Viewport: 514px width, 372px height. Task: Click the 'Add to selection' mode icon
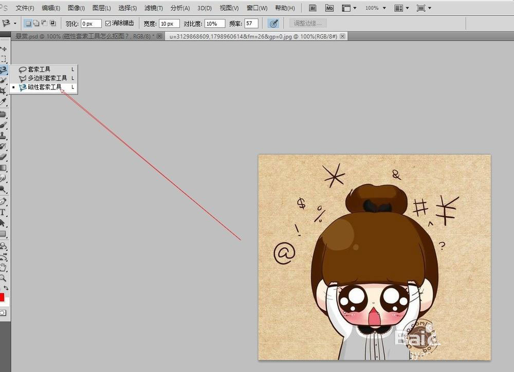click(36, 24)
